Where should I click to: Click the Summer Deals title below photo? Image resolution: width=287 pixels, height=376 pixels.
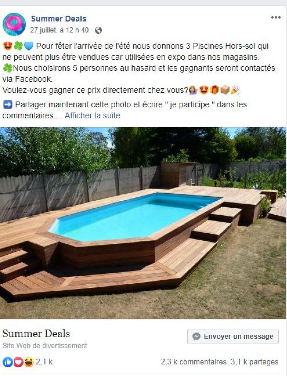pos(36,333)
